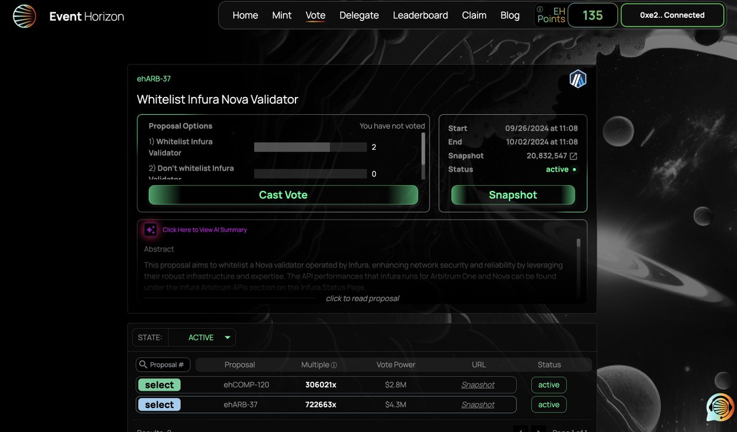
Task: Click the Proposal Options scrollbar
Action: 423,148
